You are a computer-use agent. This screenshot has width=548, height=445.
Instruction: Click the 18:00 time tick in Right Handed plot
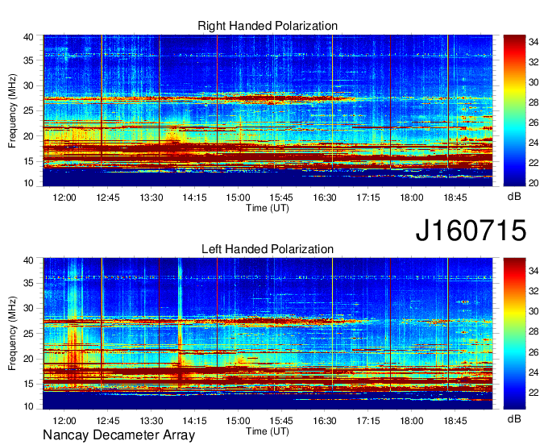coord(412,198)
